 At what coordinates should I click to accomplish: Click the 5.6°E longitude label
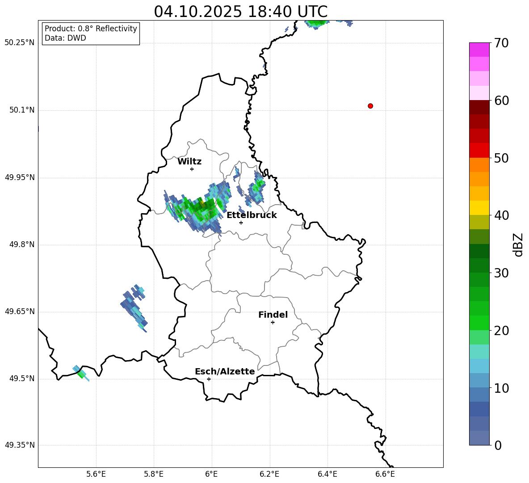click(96, 475)
